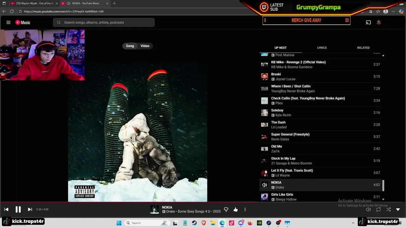
Task: Click the Broski album thumbnail
Action: tap(265, 77)
